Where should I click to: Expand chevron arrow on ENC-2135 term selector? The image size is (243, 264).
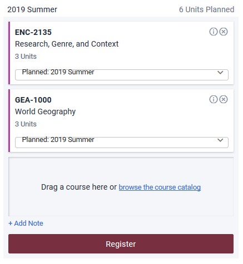(x=220, y=73)
